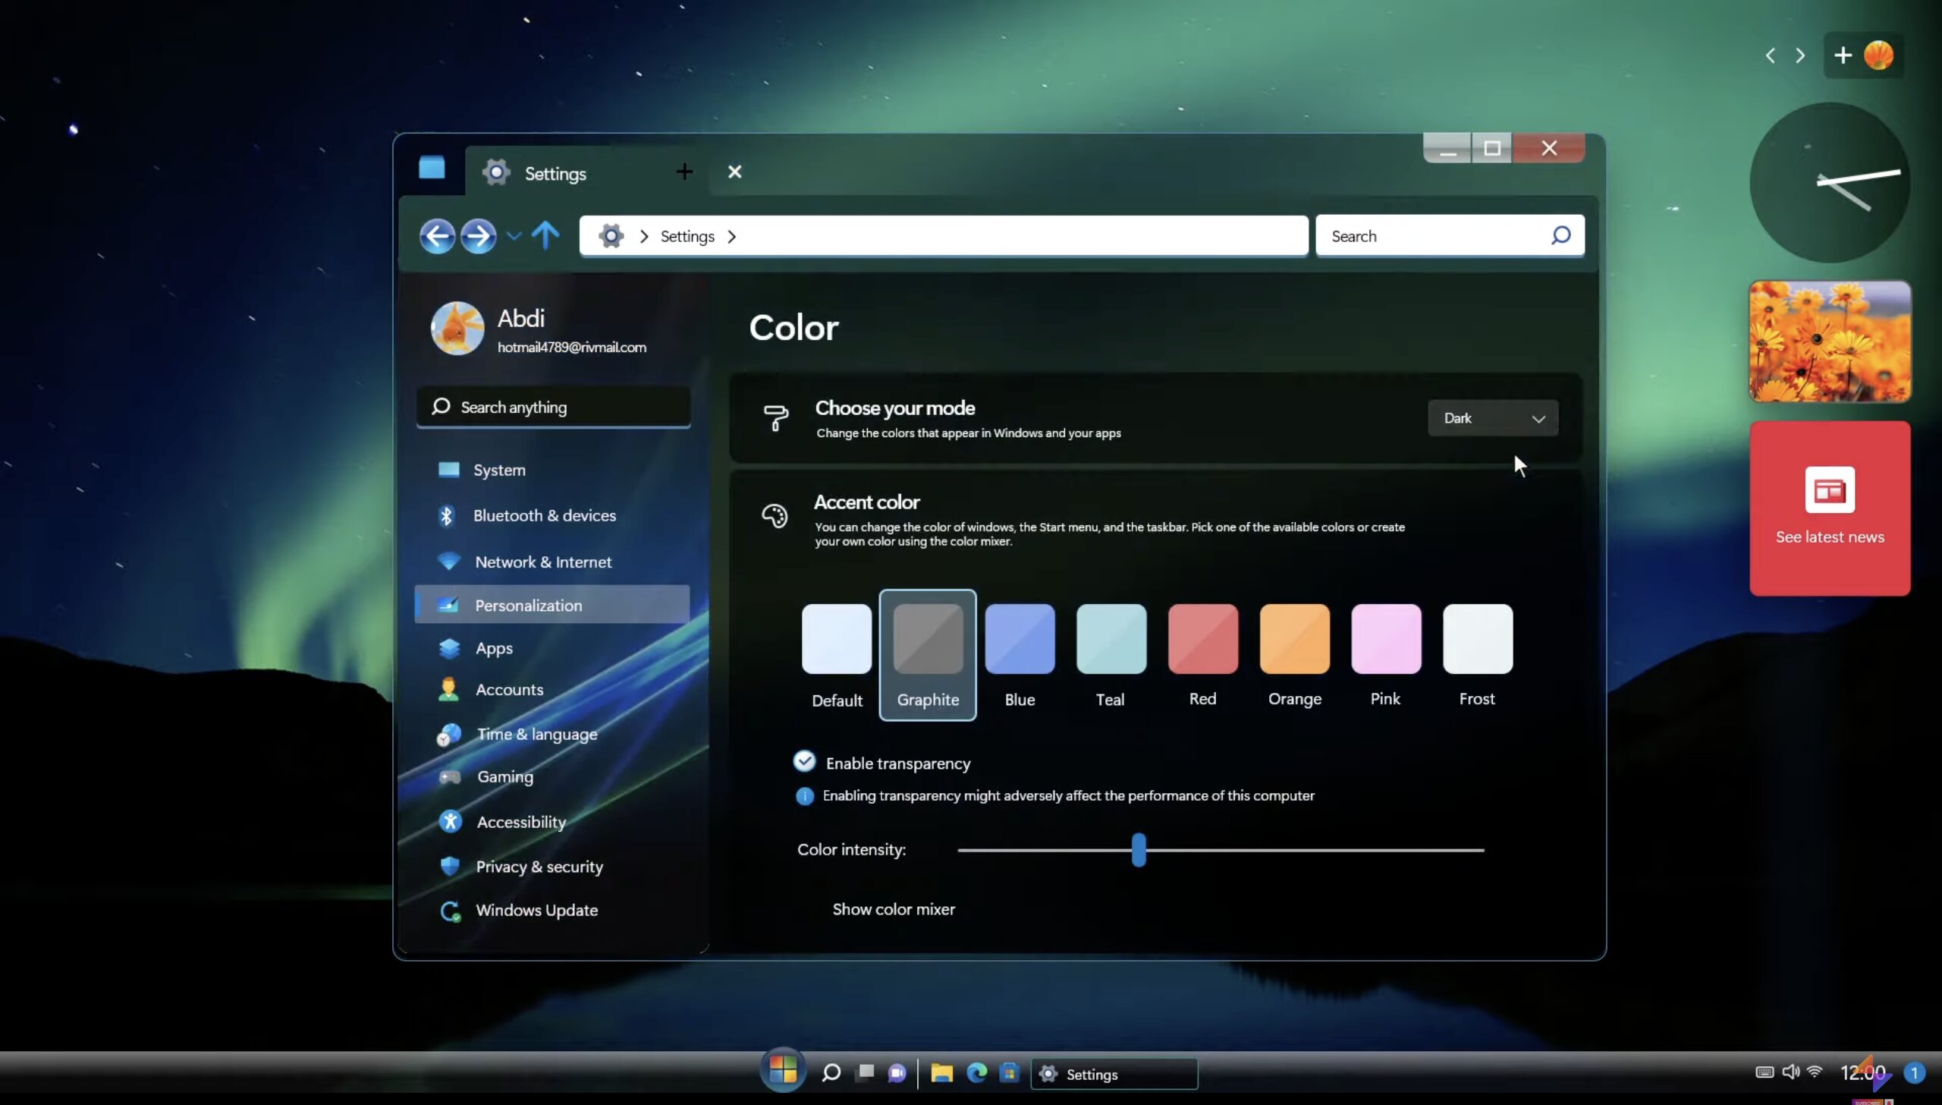The image size is (1942, 1105).
Task: Uncheck Enable transparency
Action: [804, 761]
